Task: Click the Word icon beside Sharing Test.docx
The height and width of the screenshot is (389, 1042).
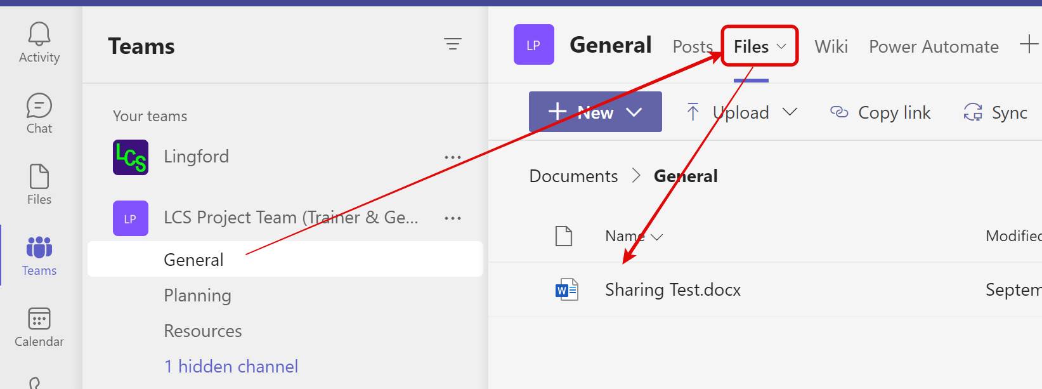Action: (x=567, y=290)
